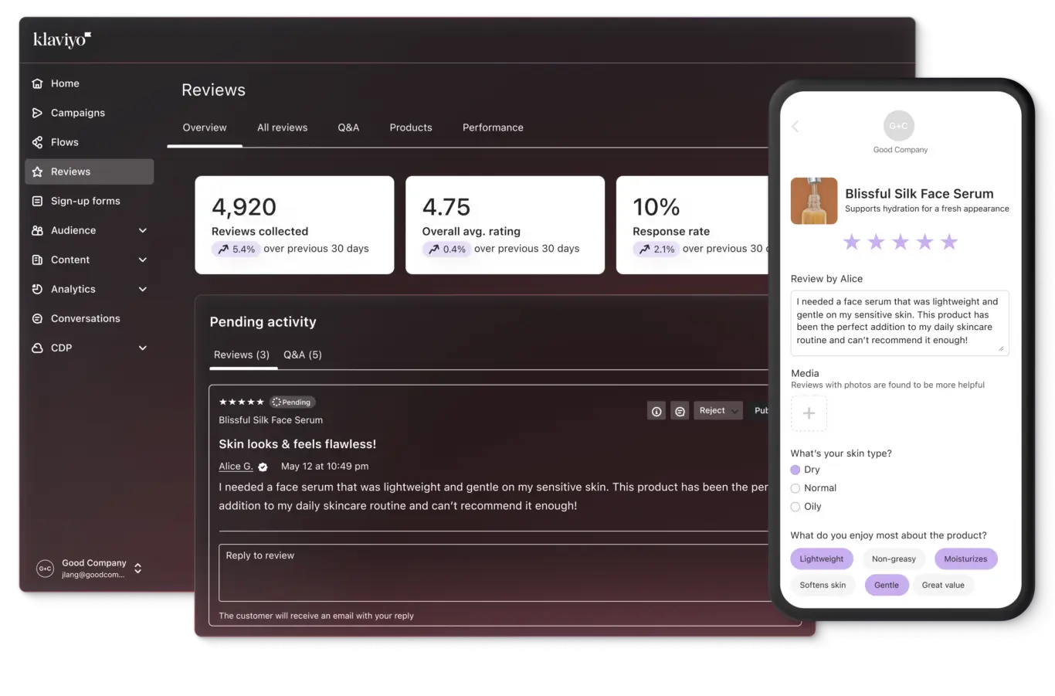
Task: Click the 4.75 Overall avg. rating card
Action: pos(505,225)
